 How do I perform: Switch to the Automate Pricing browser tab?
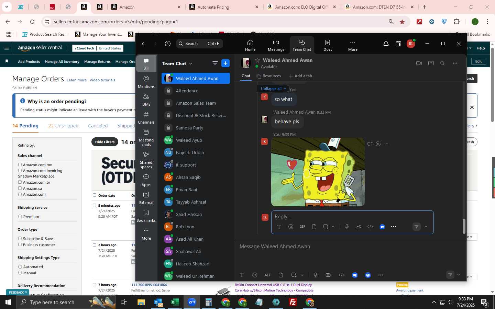point(224,7)
